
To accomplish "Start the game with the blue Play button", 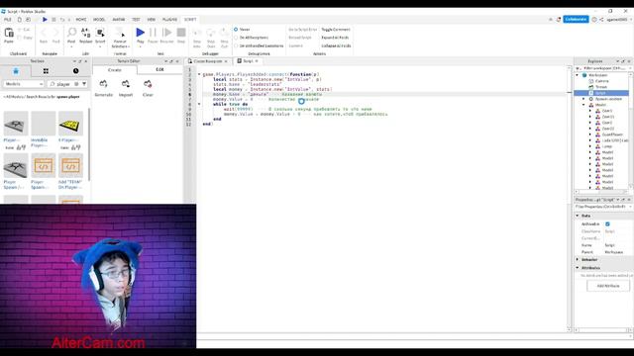I will [x=140, y=33].
